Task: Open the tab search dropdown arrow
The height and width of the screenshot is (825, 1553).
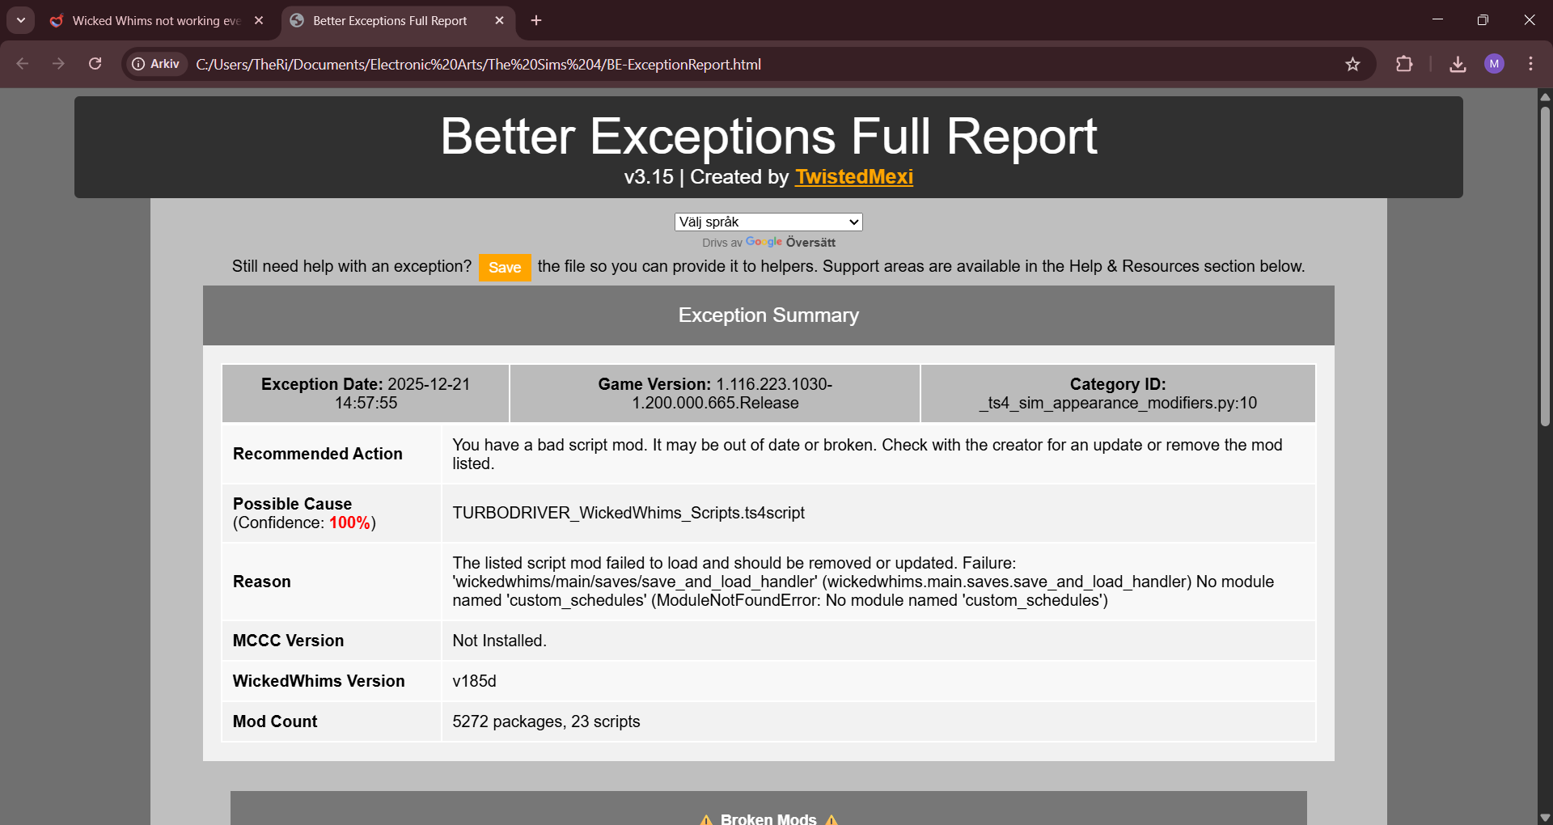Action: point(21,20)
